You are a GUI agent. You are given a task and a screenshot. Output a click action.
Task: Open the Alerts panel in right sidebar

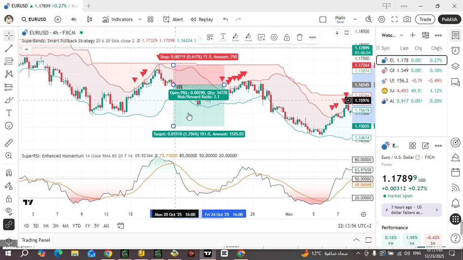click(x=456, y=51)
